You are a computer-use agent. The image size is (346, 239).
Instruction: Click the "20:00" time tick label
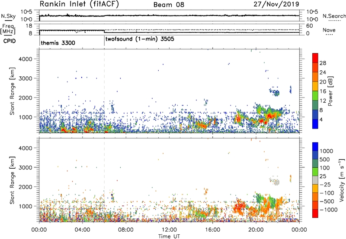pos(256,230)
